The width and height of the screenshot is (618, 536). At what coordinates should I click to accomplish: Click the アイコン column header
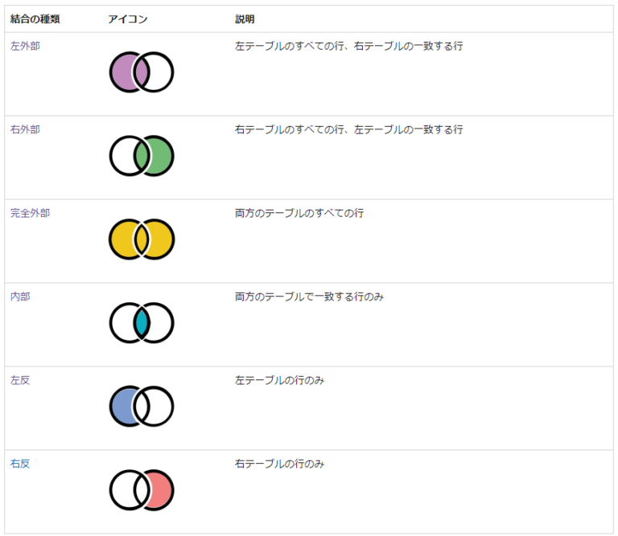pyautogui.click(x=128, y=18)
